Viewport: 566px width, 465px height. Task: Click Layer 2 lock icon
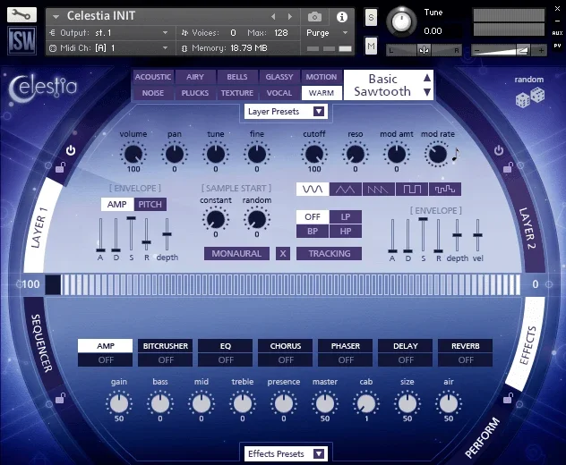click(x=509, y=167)
